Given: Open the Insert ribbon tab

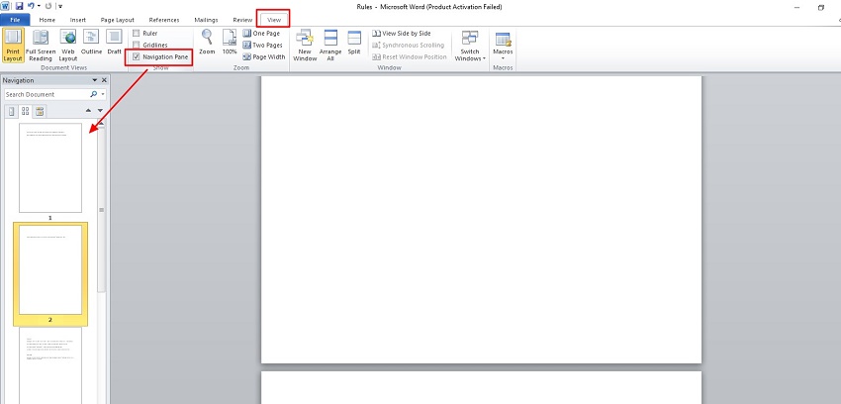Looking at the screenshot, I should pyautogui.click(x=77, y=19).
